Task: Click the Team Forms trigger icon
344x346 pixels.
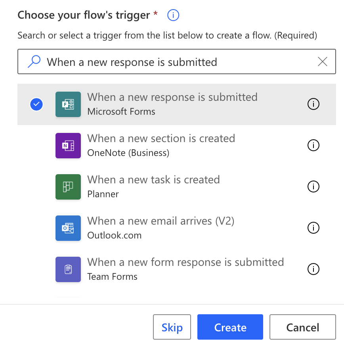Action: tap(68, 269)
